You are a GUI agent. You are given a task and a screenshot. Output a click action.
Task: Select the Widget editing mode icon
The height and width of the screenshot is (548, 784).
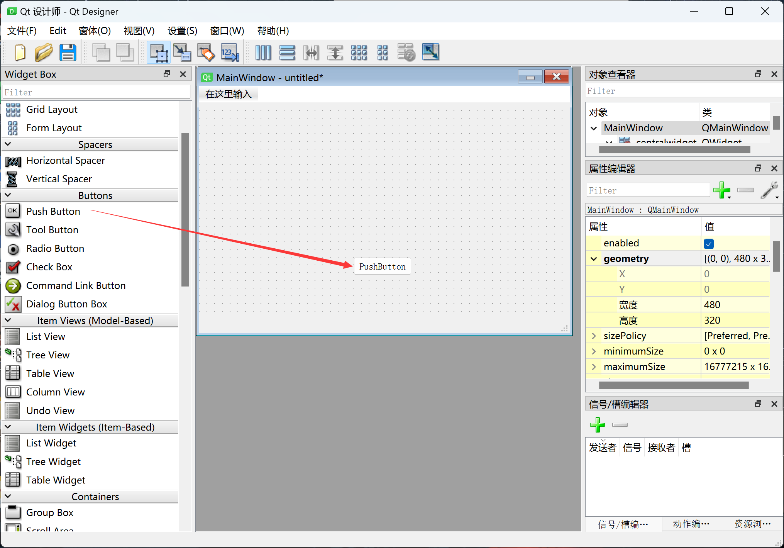coord(158,52)
